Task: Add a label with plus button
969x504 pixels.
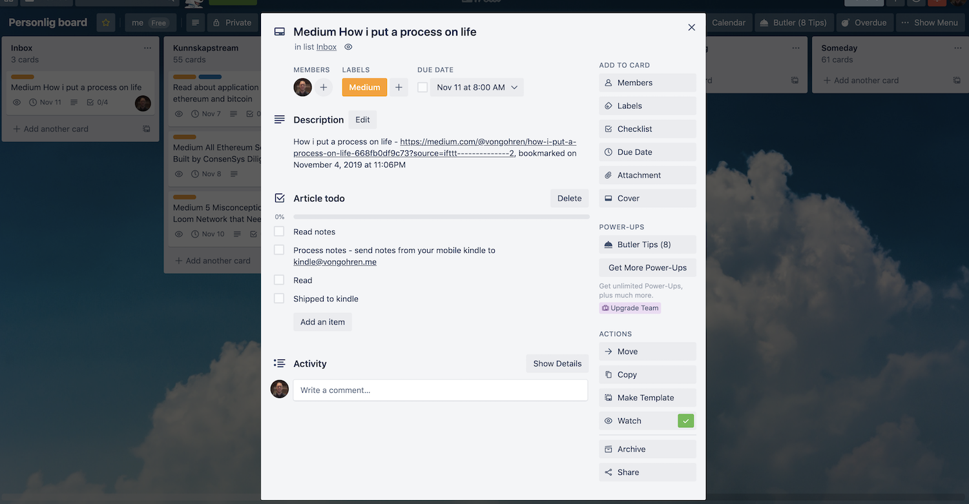Action: (x=399, y=87)
